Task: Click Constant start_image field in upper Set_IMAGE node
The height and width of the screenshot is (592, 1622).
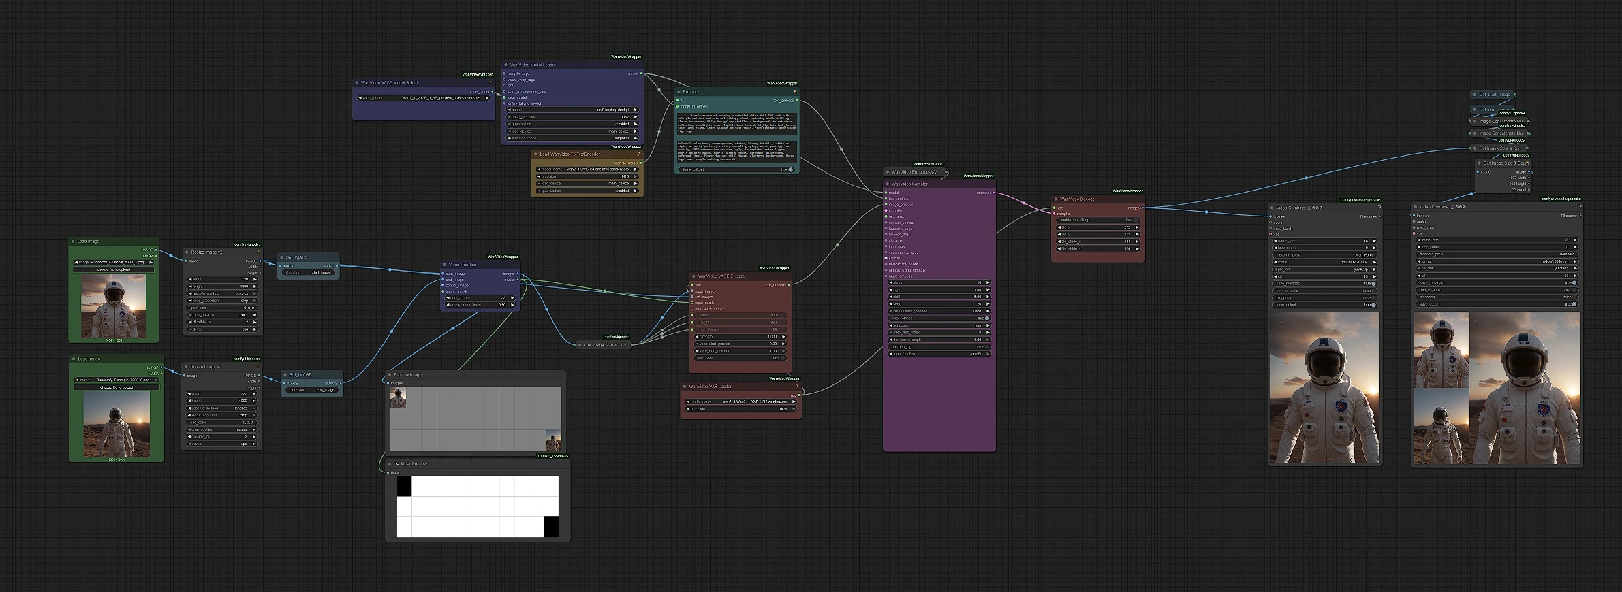Action: (x=307, y=272)
